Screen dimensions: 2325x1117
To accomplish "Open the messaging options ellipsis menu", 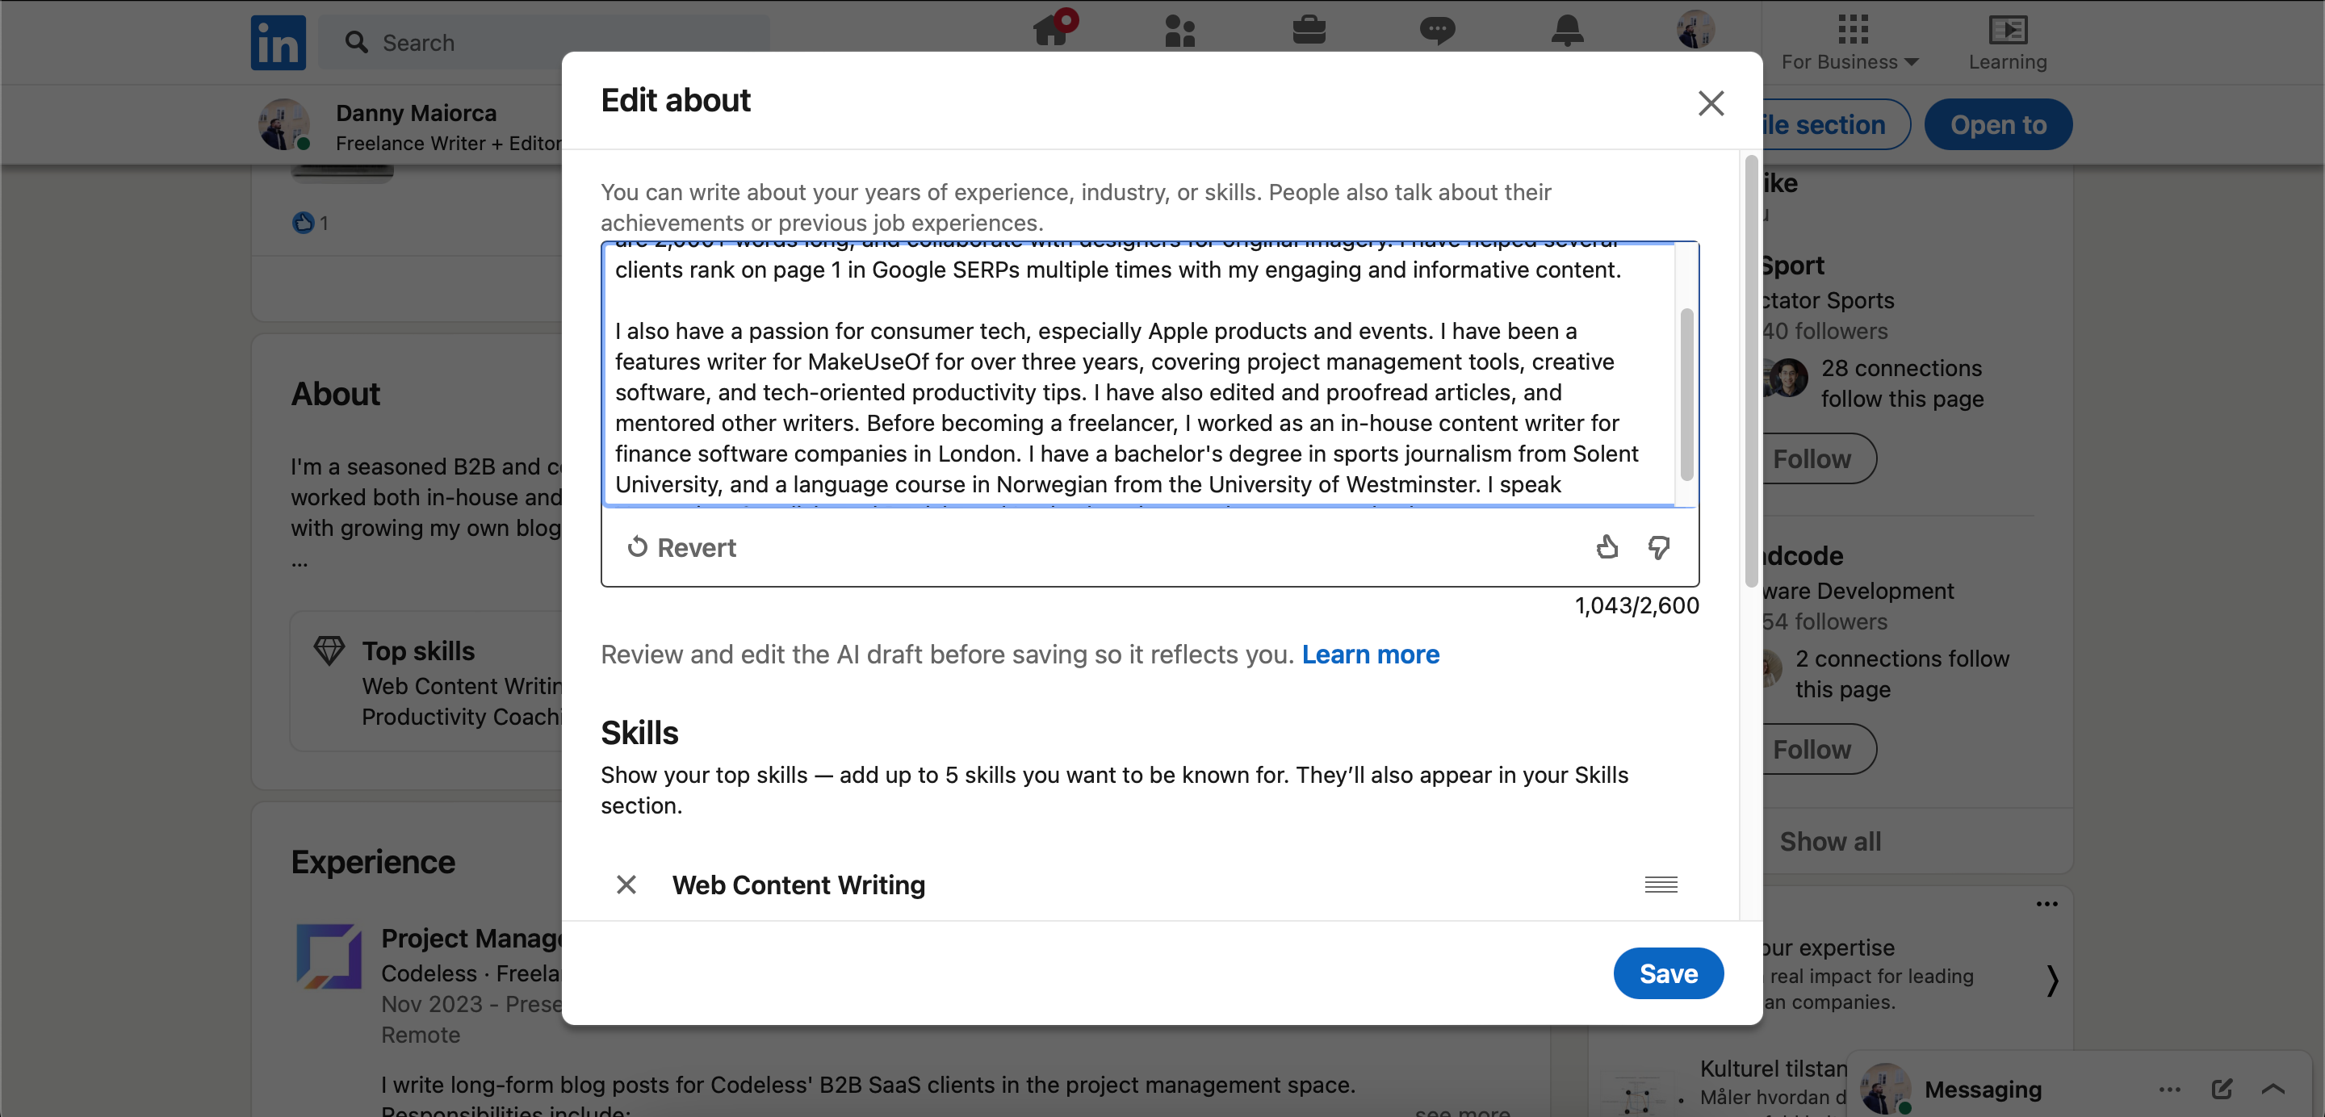I will point(2170,1089).
